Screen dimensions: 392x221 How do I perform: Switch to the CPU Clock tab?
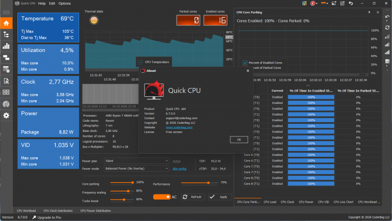point(287,202)
